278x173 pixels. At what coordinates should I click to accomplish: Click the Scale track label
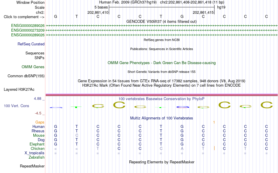(40, 7)
